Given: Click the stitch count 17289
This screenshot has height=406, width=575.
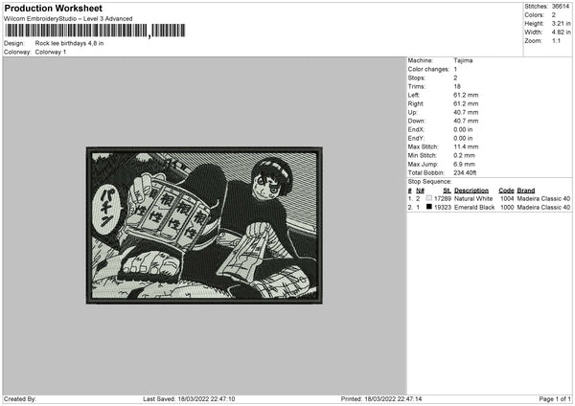Looking at the screenshot, I should click(442, 198).
